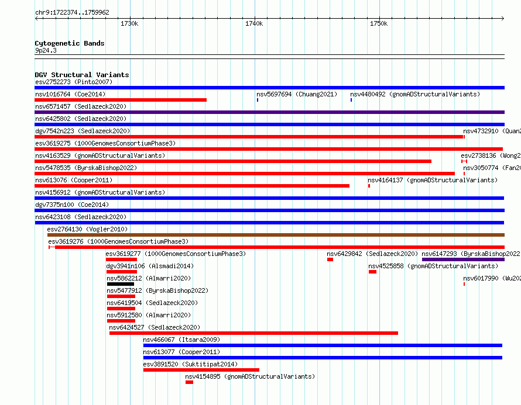Image resolution: width=521 pixels, height=405 pixels.
Task: Select dgv7375n100 (Coe2014) label
Action: (x=72, y=205)
